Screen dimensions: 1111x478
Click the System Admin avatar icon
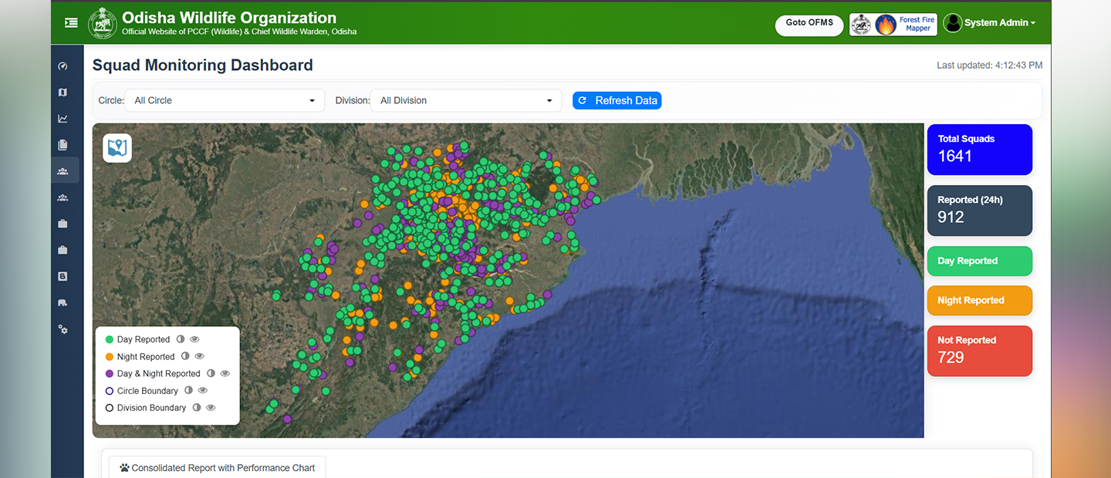(953, 23)
